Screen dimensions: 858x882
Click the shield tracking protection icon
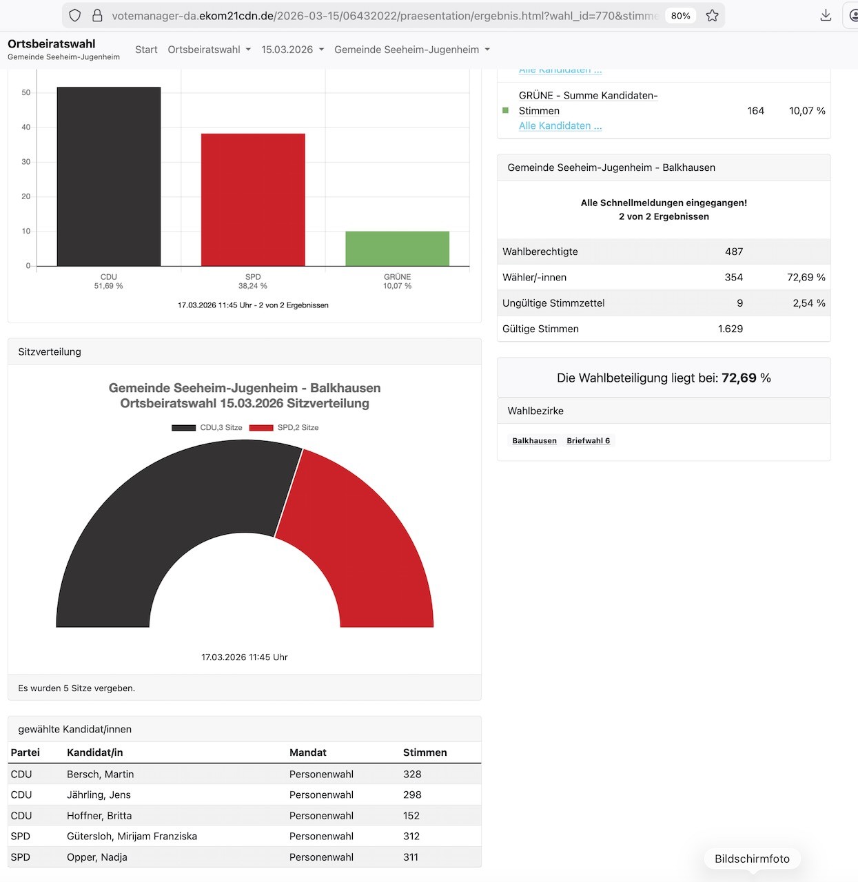75,15
